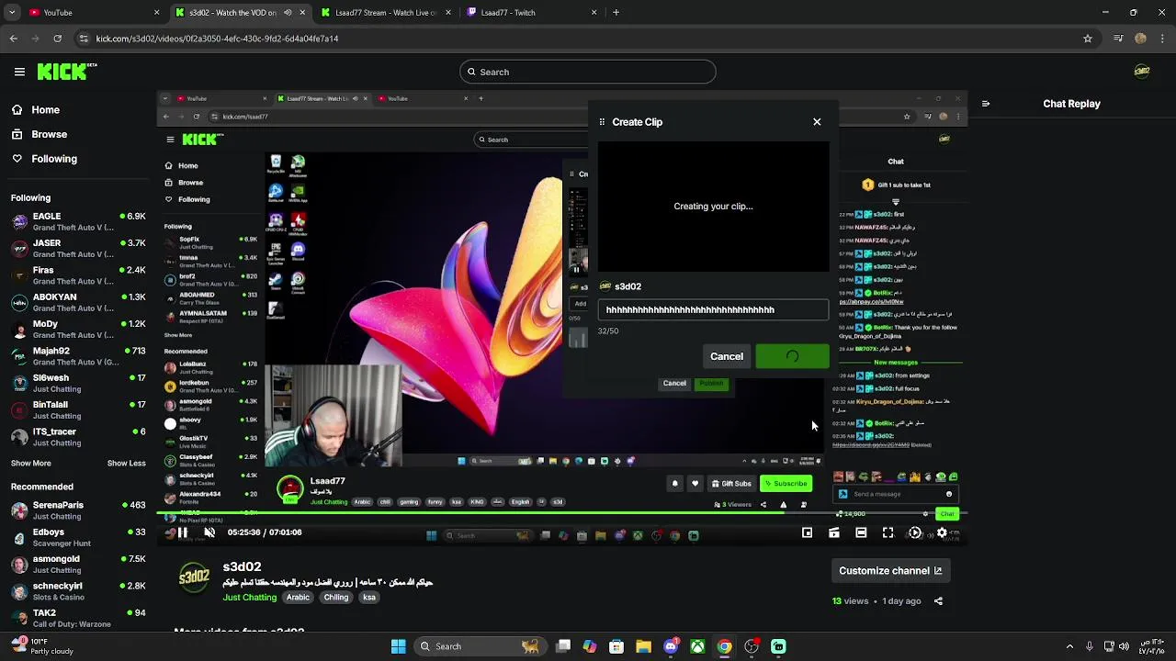
Task: Open asmongold recommended channel
Action: 78,564
